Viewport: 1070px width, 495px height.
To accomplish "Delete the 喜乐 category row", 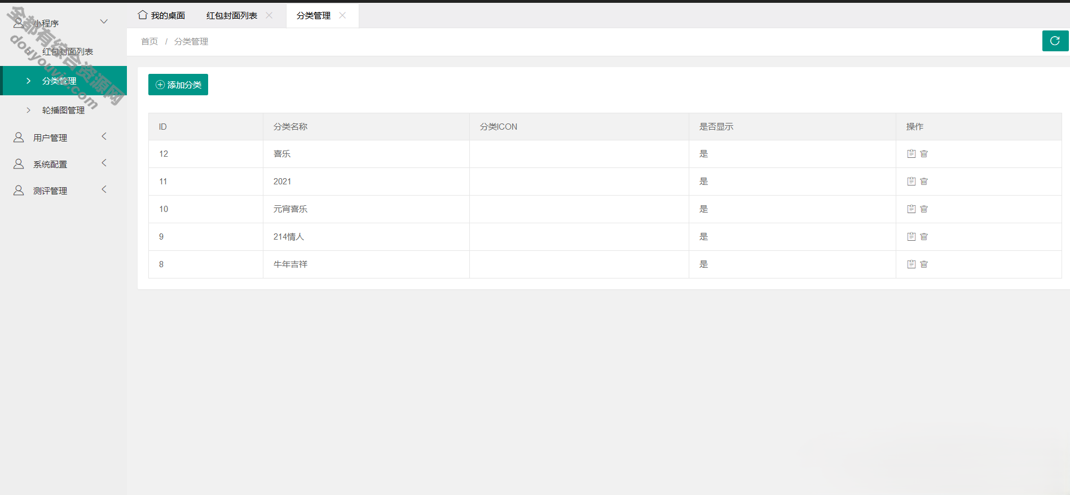I will tap(924, 153).
